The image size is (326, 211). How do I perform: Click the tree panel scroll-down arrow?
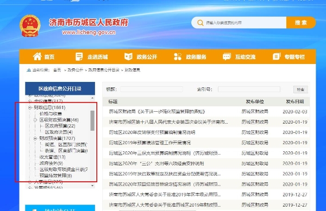pyautogui.click(x=92, y=186)
